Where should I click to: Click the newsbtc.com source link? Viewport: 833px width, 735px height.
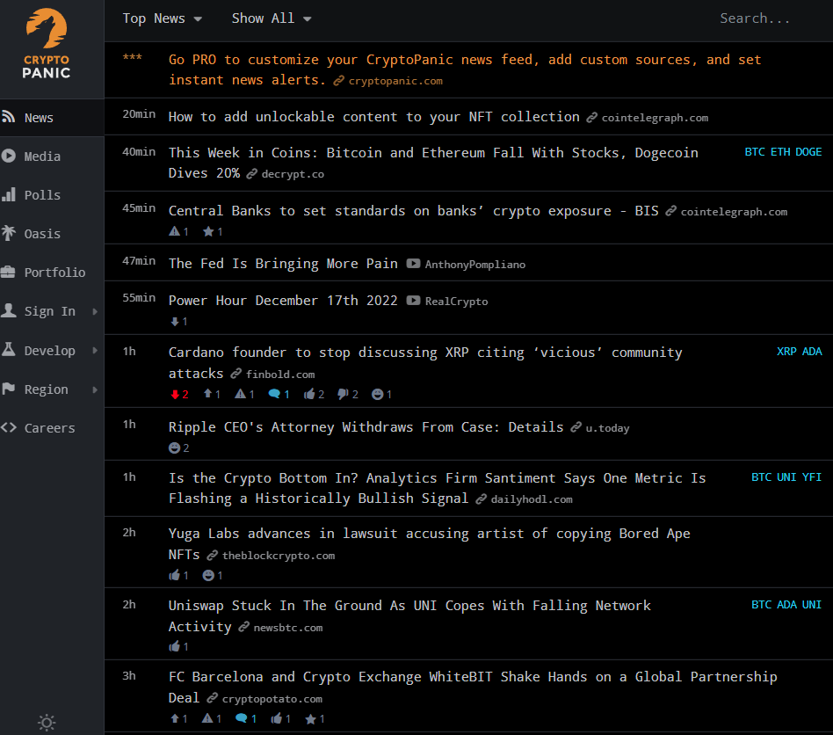click(x=288, y=628)
